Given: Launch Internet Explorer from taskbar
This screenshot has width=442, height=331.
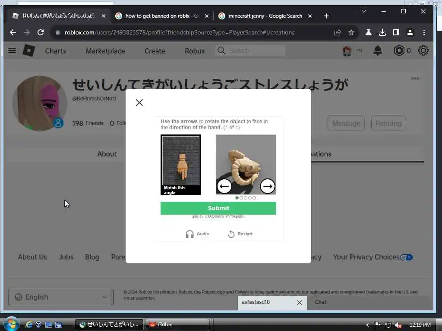Looking at the screenshot, I should (x=28, y=325).
